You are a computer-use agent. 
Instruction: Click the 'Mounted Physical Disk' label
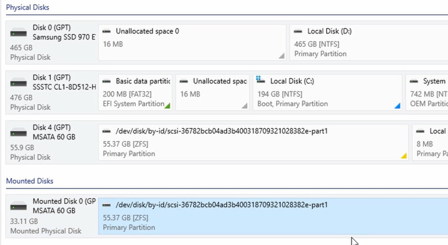[46, 231]
